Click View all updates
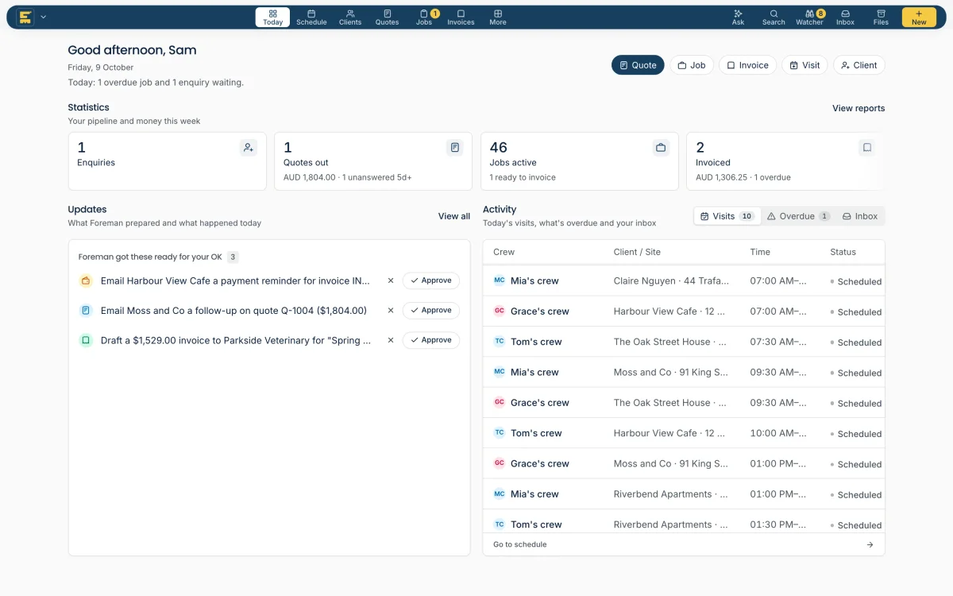The height and width of the screenshot is (596, 953). coord(454,216)
